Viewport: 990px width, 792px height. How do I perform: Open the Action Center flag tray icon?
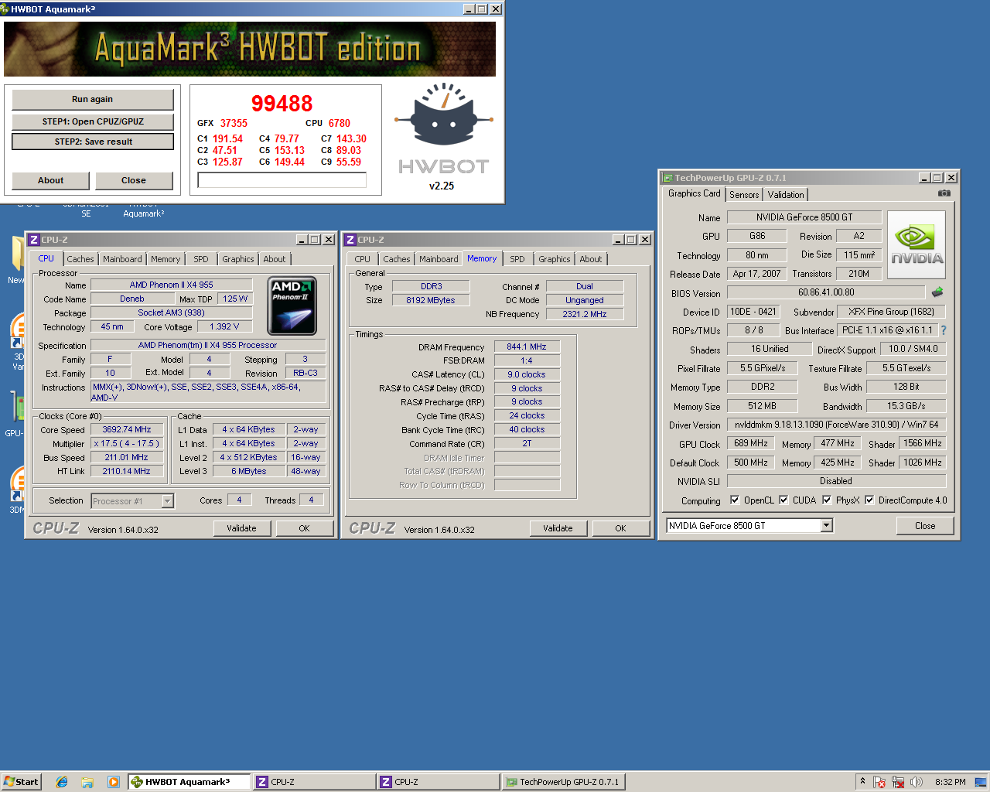click(x=879, y=782)
